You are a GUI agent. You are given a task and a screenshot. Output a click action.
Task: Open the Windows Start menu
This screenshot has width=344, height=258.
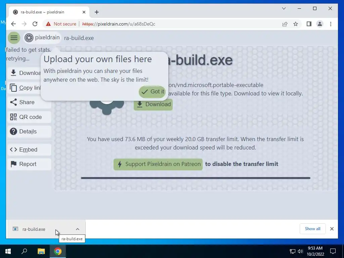coord(8,251)
